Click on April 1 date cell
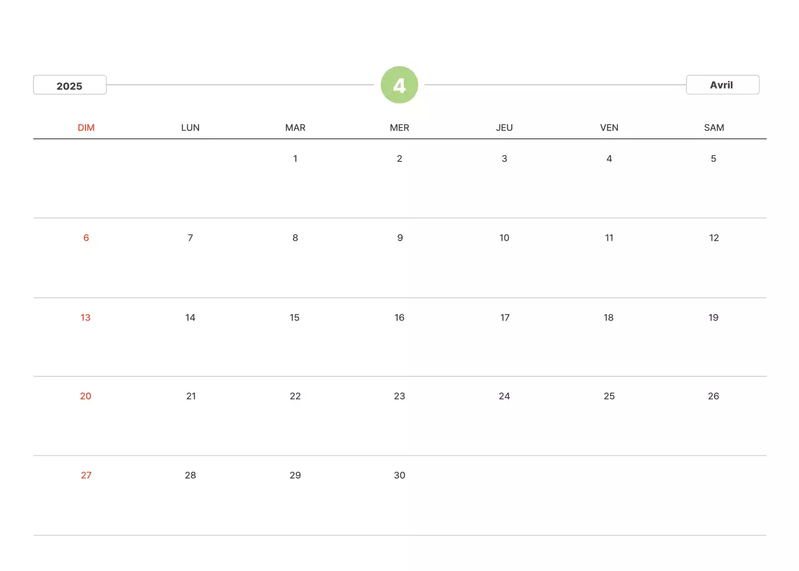The image size is (799, 571). click(295, 159)
